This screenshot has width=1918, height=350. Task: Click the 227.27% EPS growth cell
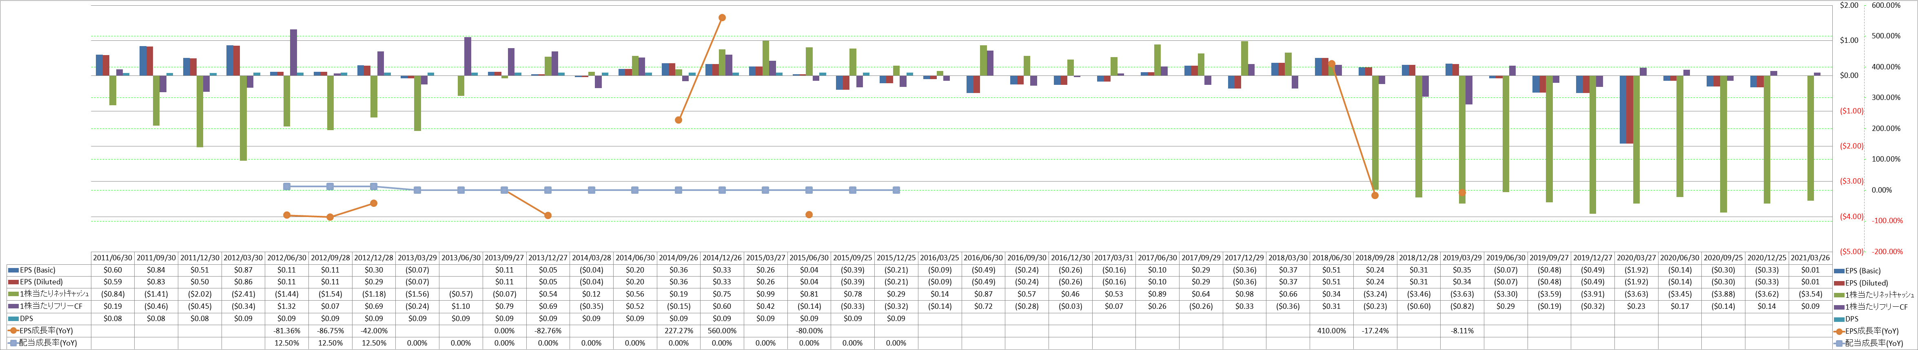(x=679, y=331)
